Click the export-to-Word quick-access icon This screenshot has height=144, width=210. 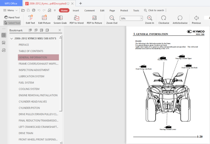point(49,10)
